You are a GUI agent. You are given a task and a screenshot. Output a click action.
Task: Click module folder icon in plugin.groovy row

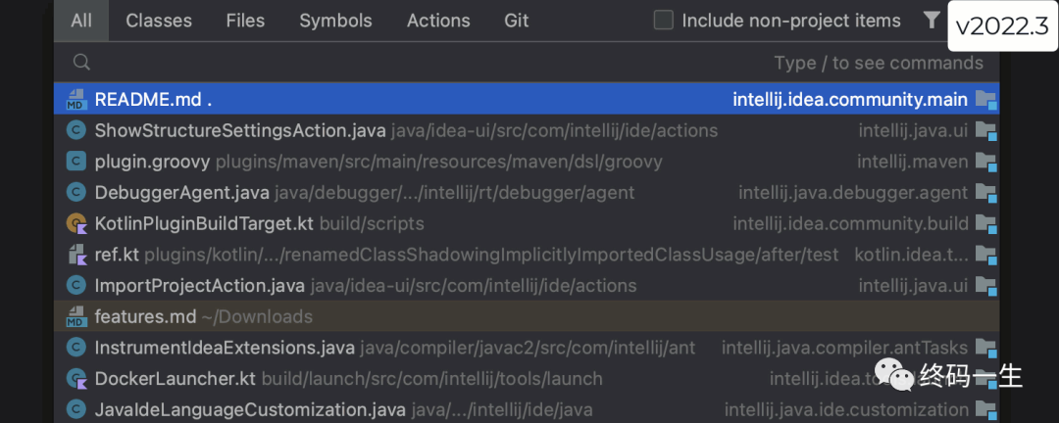(x=986, y=163)
